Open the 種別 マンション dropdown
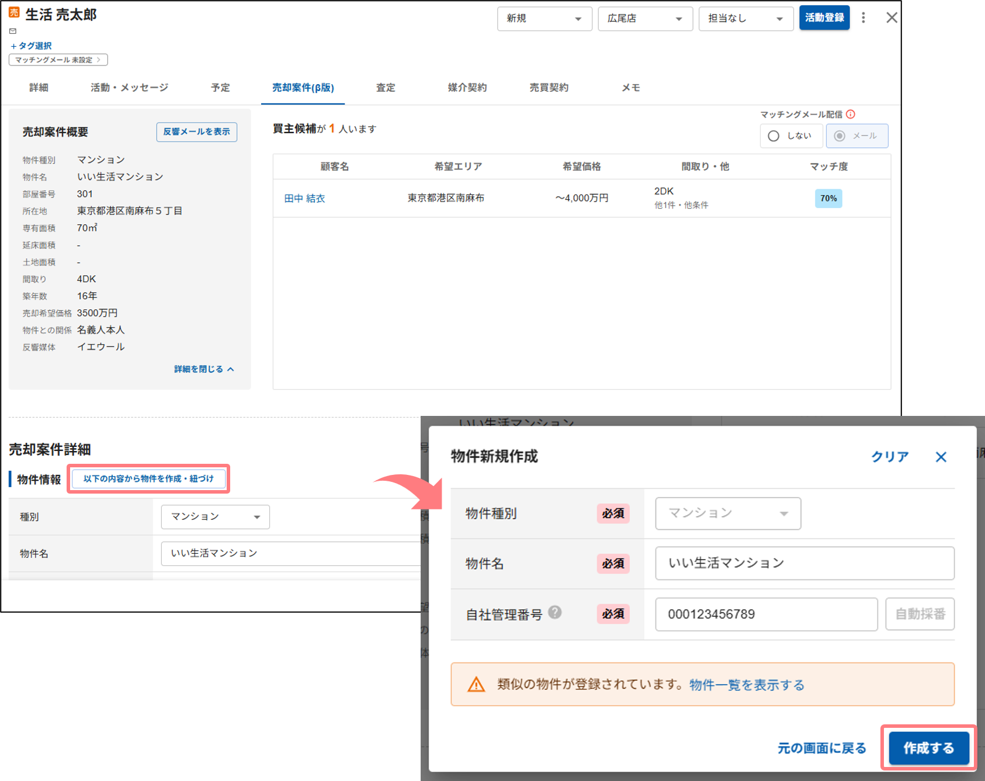 (216, 517)
